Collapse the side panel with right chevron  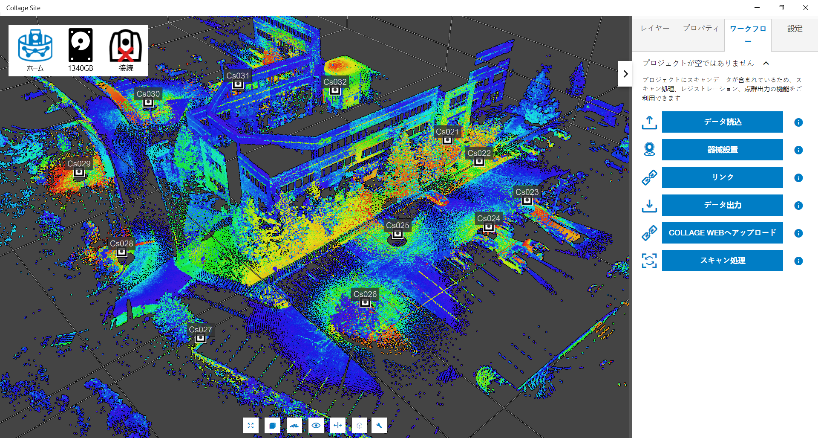pos(625,74)
